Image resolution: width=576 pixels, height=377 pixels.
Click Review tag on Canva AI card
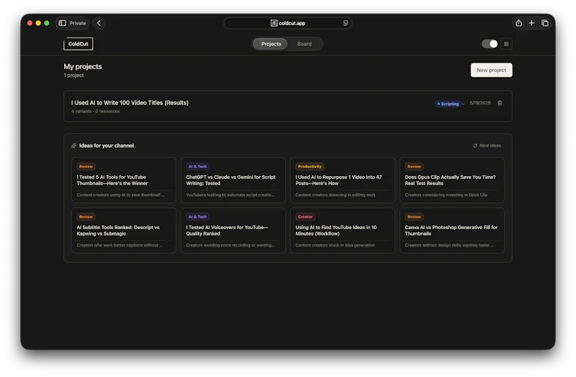point(414,217)
